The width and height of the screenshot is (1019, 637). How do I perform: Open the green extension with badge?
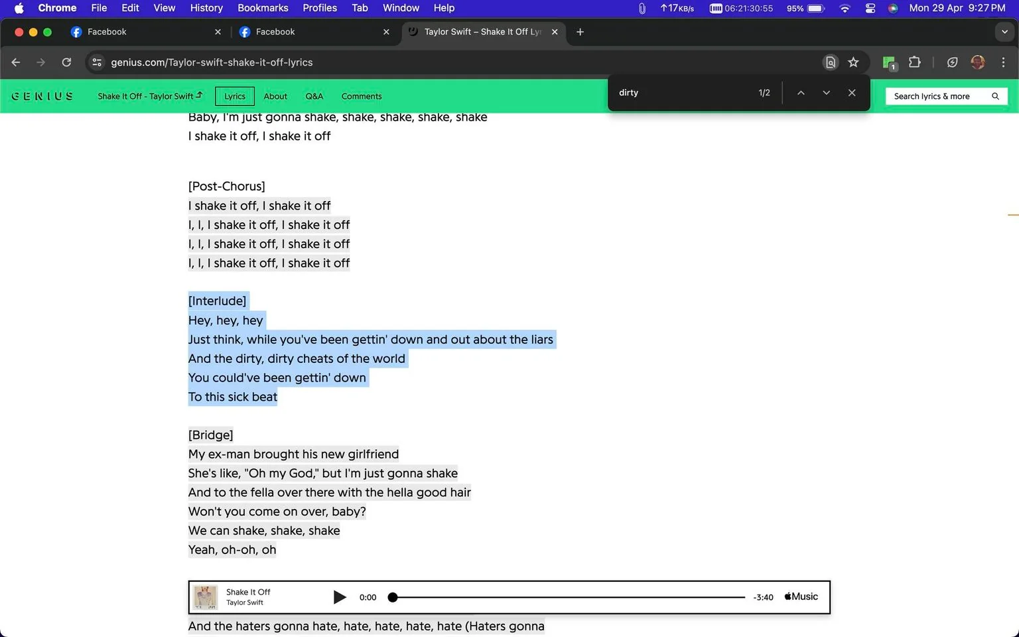pos(889,62)
